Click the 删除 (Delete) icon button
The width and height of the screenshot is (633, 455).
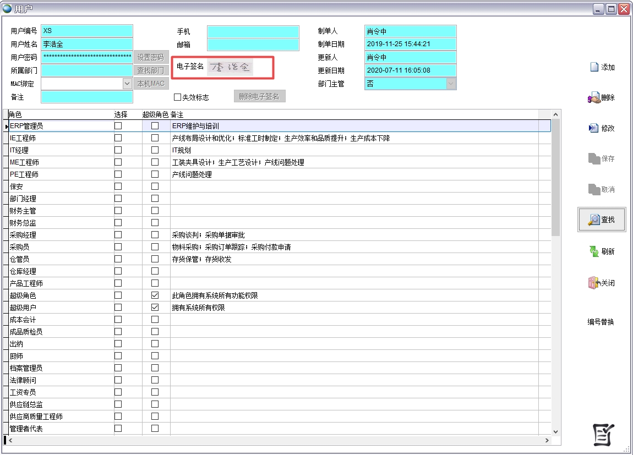(594, 98)
